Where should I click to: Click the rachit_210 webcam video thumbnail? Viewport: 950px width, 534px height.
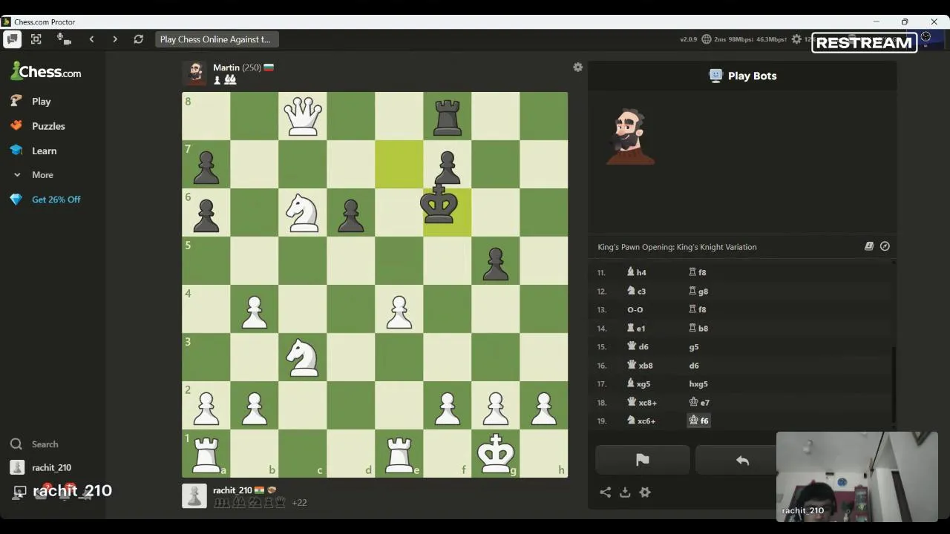pyautogui.click(x=857, y=477)
